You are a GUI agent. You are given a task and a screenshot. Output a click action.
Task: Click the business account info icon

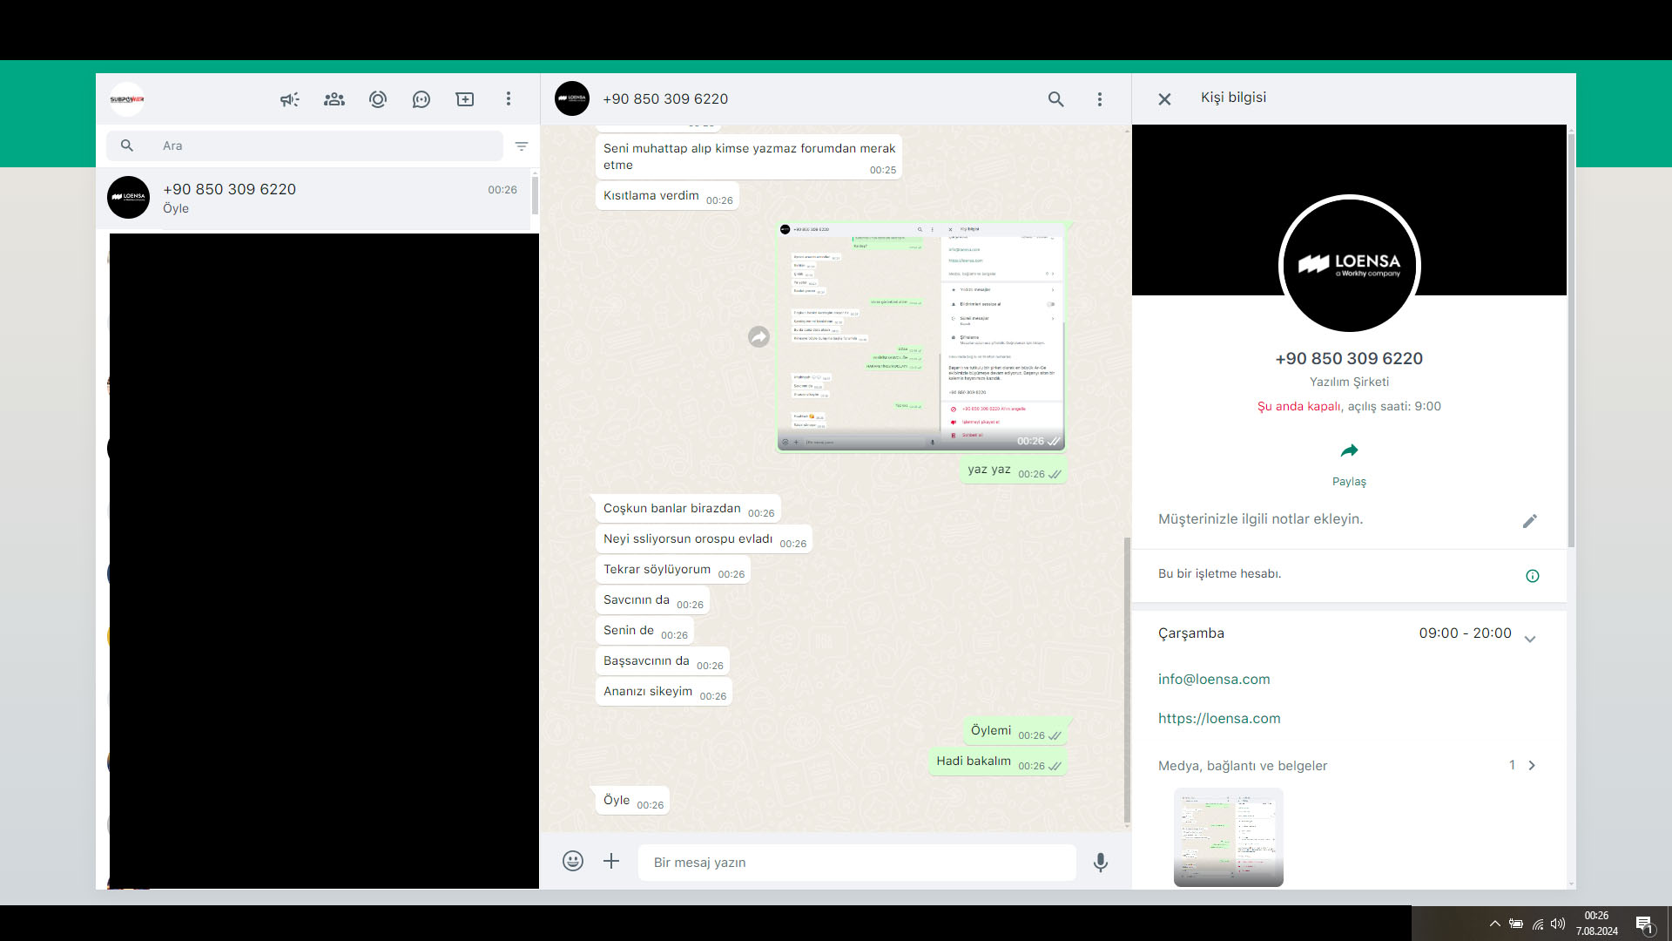coord(1533,576)
